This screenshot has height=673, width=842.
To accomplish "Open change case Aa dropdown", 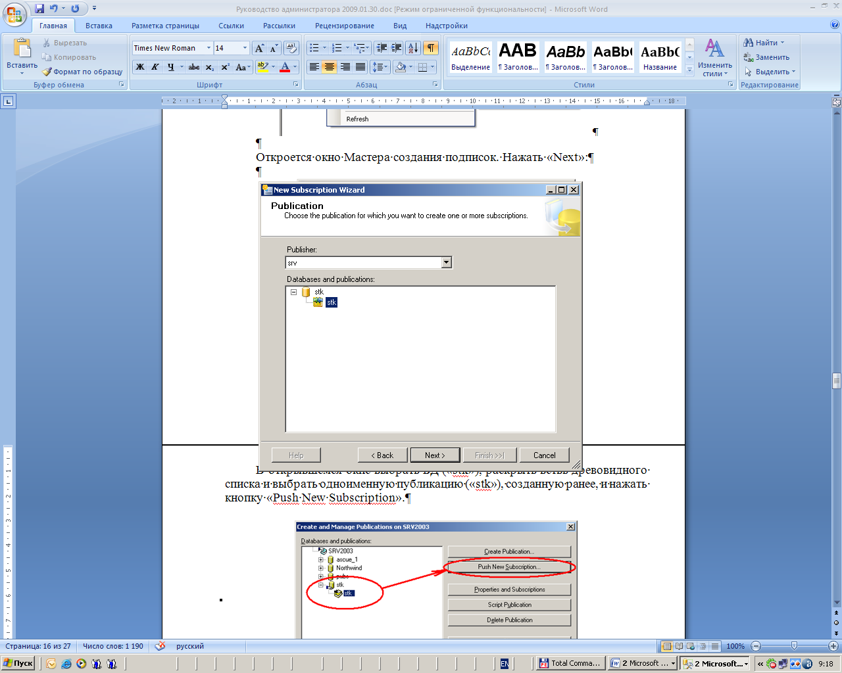I will tap(243, 67).
